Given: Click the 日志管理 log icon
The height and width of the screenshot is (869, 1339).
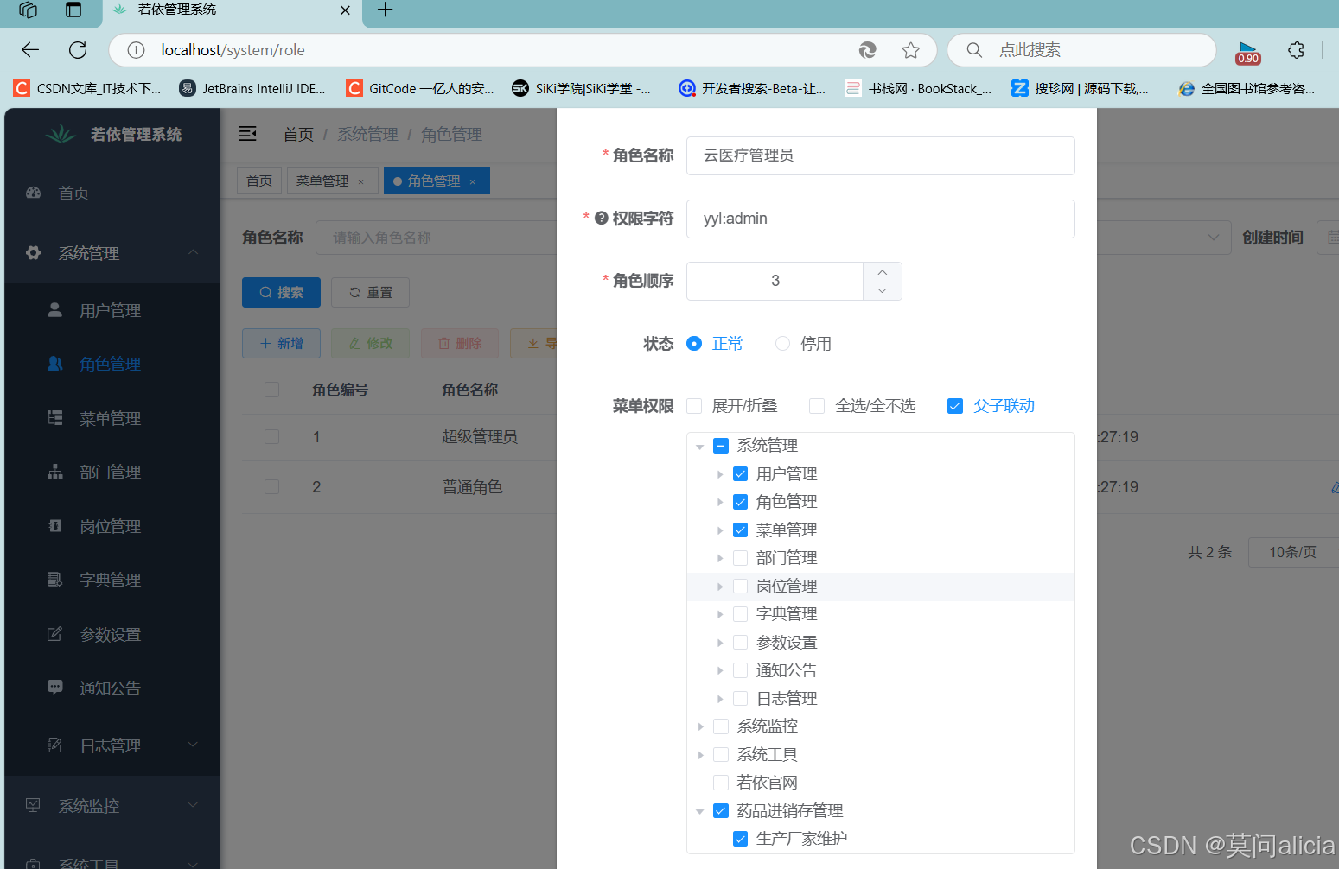Looking at the screenshot, I should click(54, 745).
